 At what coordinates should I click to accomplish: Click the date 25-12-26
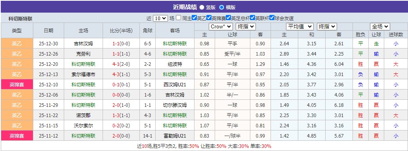pyautogui.click(x=48, y=54)
